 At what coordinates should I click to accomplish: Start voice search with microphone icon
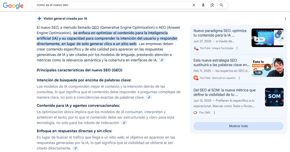click(203, 5)
